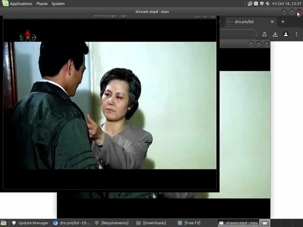Viewport: 303px width, 227px height.
Task: Maximize the front stream.mpd mpv window
Action: pyautogui.click(x=291, y=12)
